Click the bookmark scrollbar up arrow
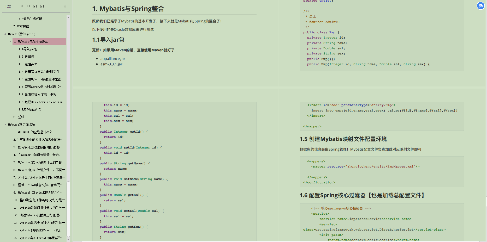This screenshot has width=487, height=242. click(x=68, y=17)
